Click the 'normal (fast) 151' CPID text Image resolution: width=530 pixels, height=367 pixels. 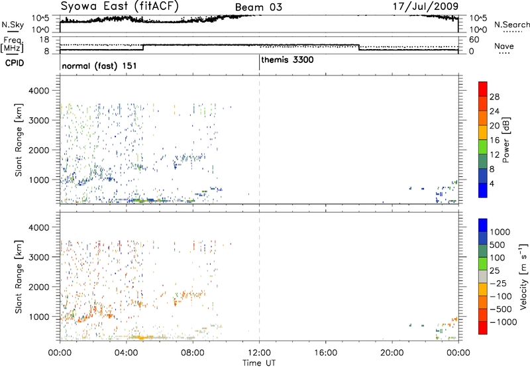click(99, 66)
